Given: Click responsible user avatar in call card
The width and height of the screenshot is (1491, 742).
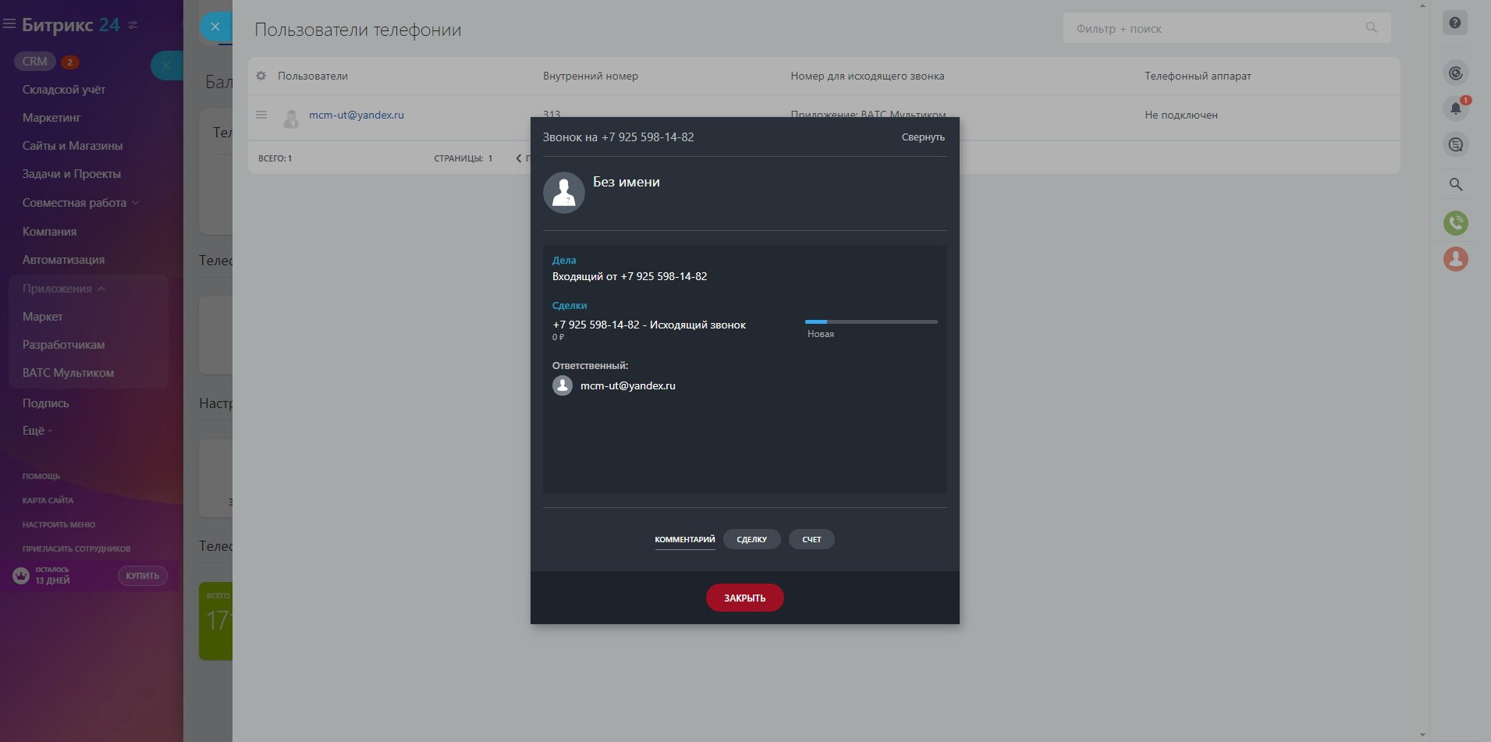Looking at the screenshot, I should 563,385.
